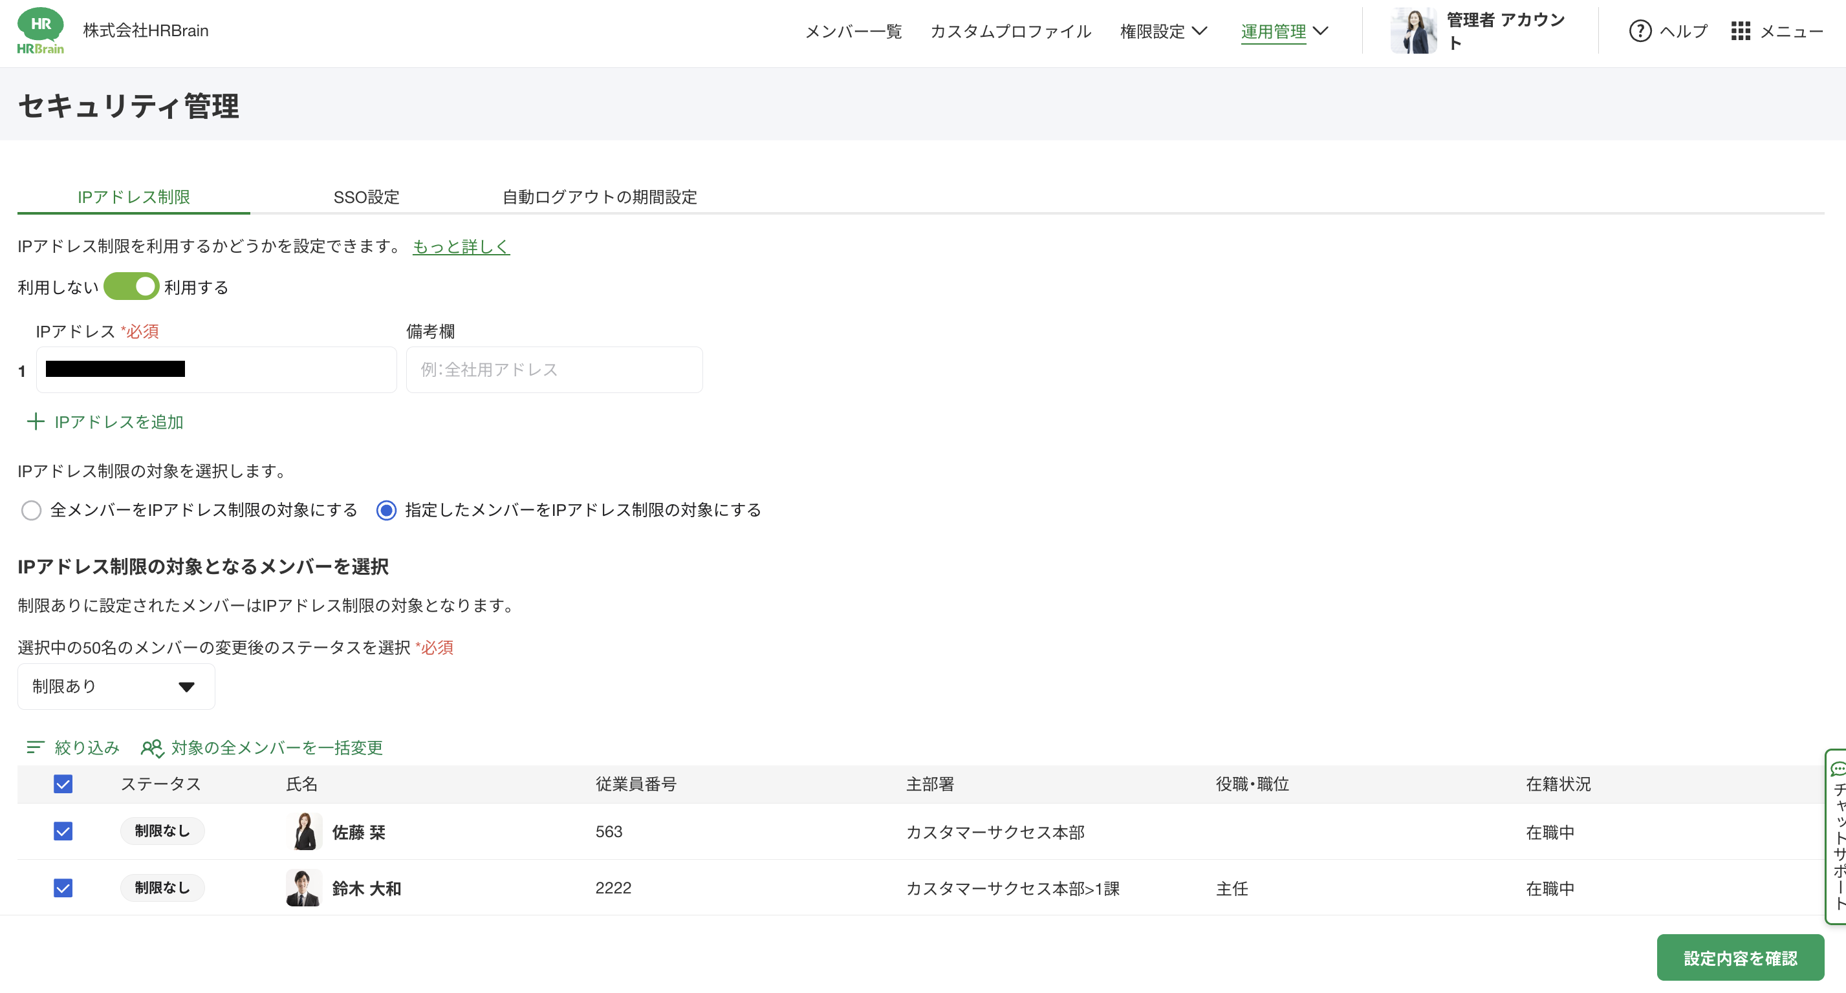Screen dimensions: 1846x993
Task: Open the 制限あり status dropdown
Action: pos(116,687)
